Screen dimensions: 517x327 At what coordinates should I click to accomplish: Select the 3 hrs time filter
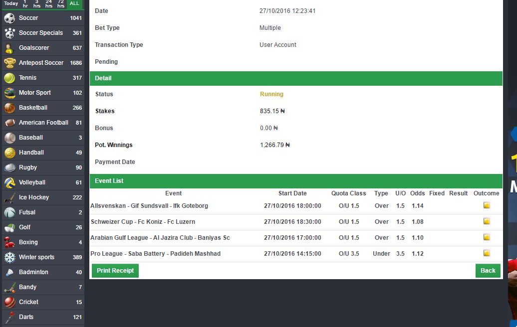pos(37,3)
